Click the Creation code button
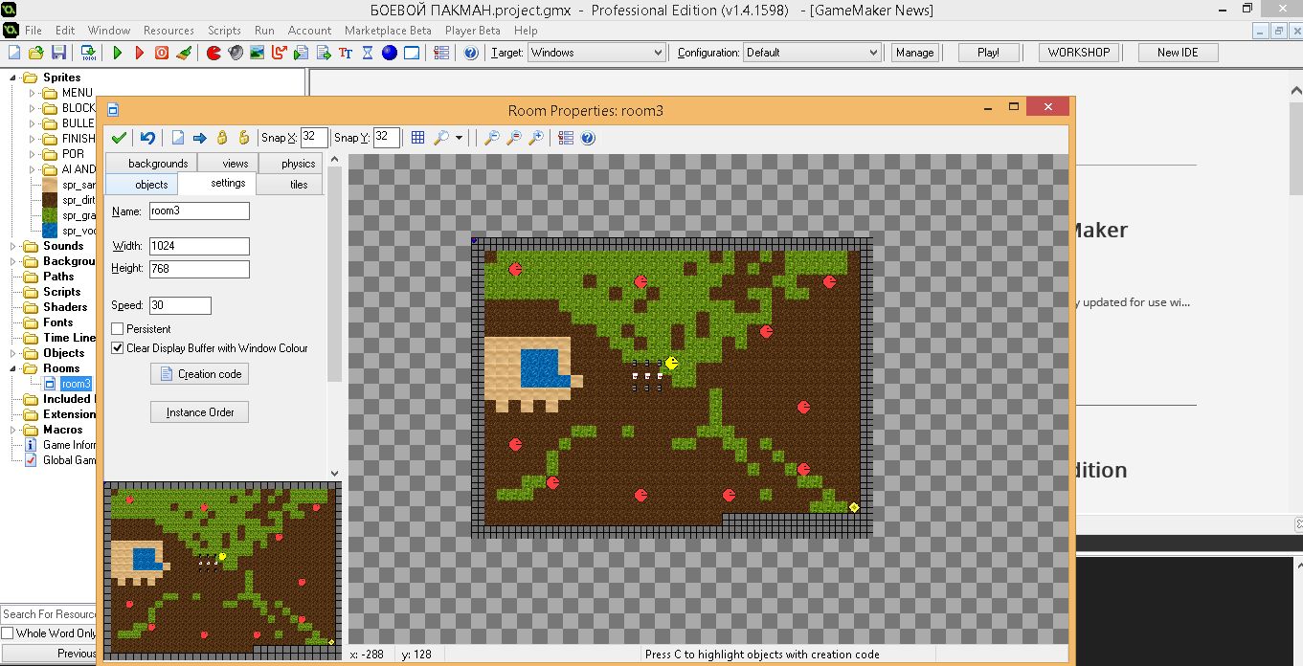The width and height of the screenshot is (1303, 666). pyautogui.click(x=199, y=374)
